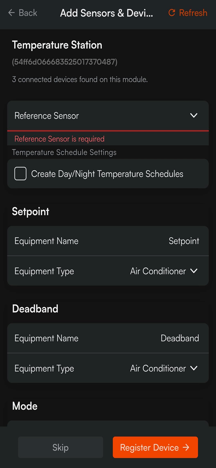Viewport: 216px width, 468px height.
Task: Tap the Add Sensors & Devices title
Action: click(x=107, y=13)
